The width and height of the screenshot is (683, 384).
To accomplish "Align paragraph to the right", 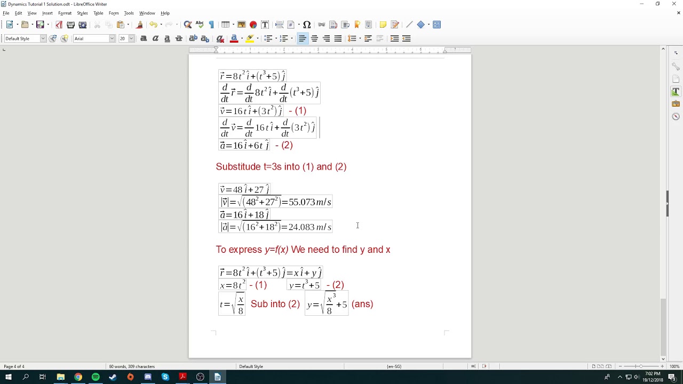I will pyautogui.click(x=326, y=38).
